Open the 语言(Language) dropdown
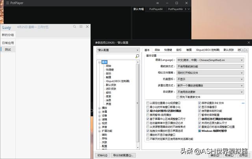252x159 pixels. pos(210,60)
